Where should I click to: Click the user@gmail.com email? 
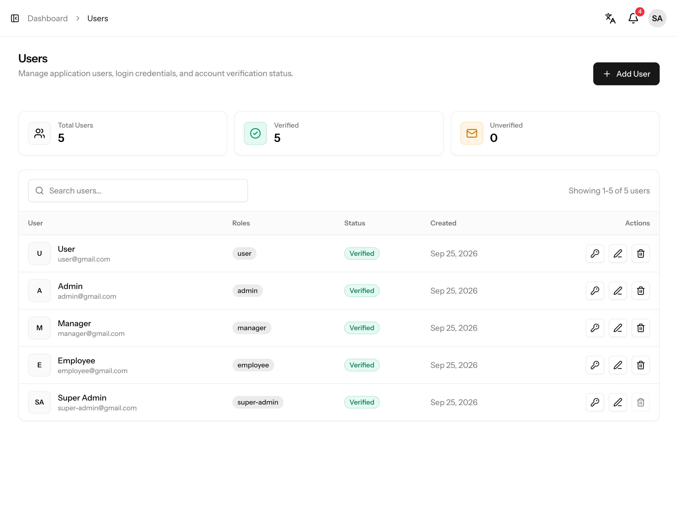[x=84, y=259]
